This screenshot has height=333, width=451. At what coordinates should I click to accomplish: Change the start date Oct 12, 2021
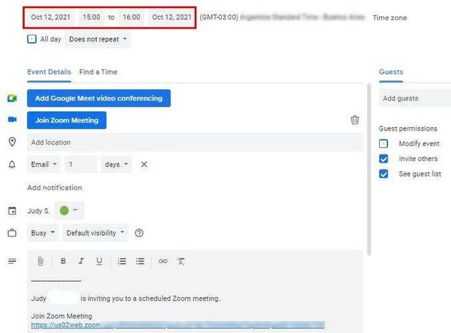point(51,17)
